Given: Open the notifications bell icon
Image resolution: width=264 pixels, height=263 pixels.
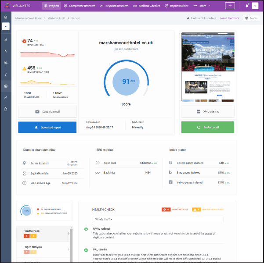Looking at the screenshot, I should [x=246, y=6].
